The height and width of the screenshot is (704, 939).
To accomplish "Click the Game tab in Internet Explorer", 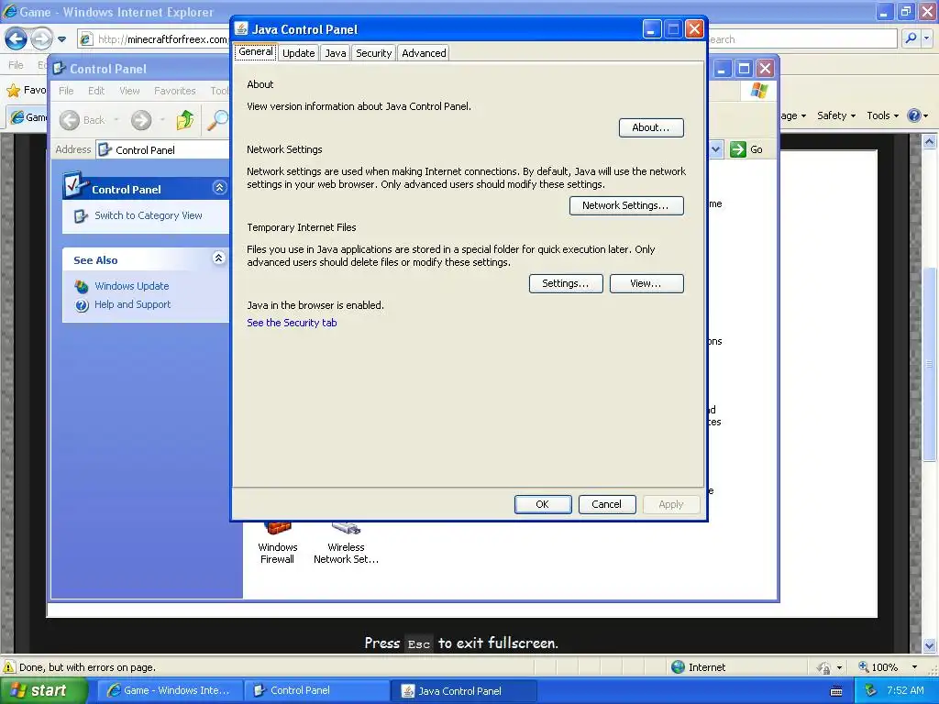I will click(28, 116).
